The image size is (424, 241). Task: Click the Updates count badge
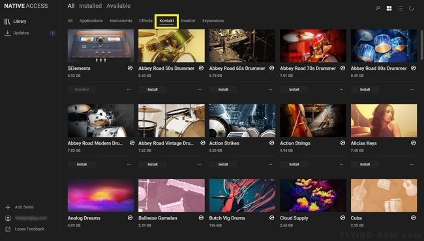tap(52, 33)
